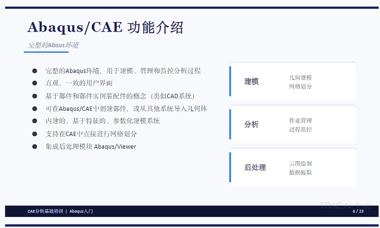Click the '建模' card heading
Screen dimensions: 380x228
251,82
